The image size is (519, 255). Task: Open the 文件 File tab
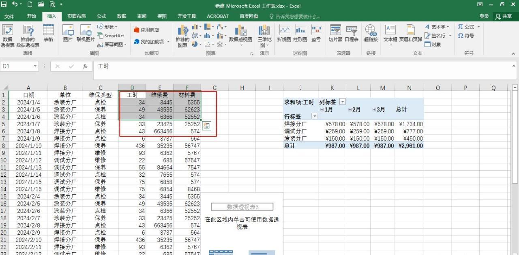coord(9,16)
